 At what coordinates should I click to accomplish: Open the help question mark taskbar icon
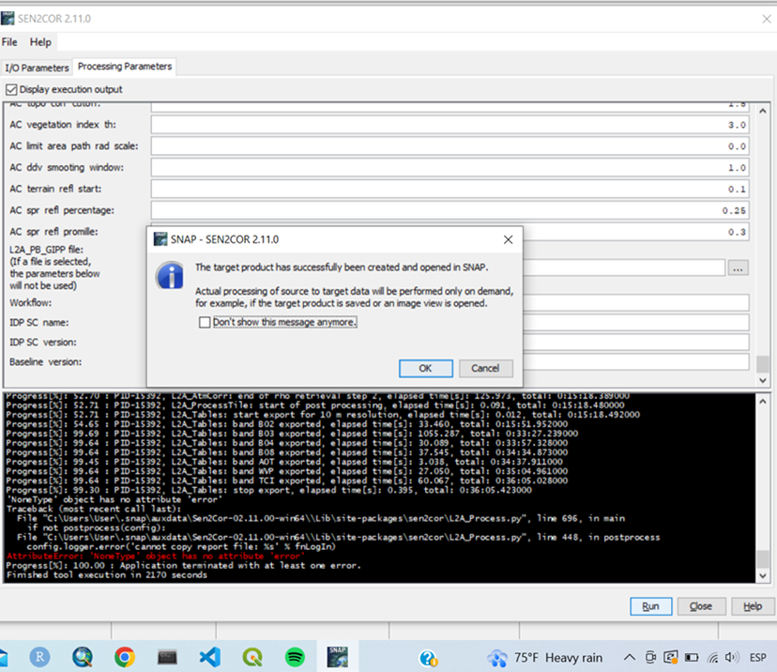[x=428, y=658]
